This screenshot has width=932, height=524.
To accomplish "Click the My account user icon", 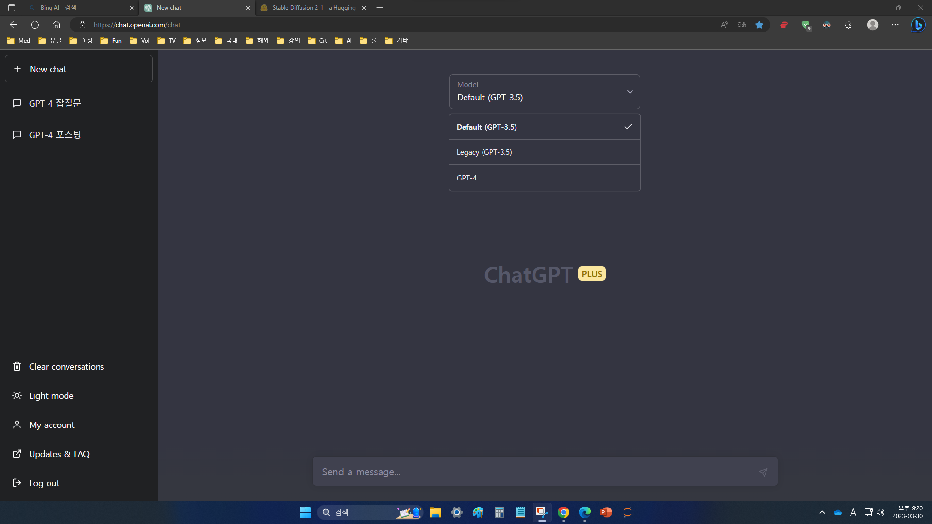I will 17,424.
